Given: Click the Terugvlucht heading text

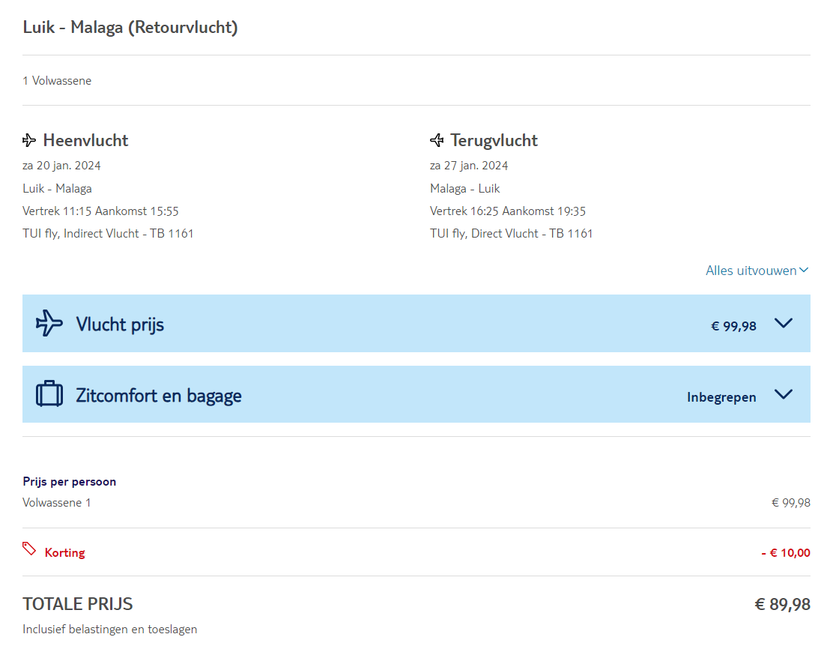Looking at the screenshot, I should [x=494, y=140].
